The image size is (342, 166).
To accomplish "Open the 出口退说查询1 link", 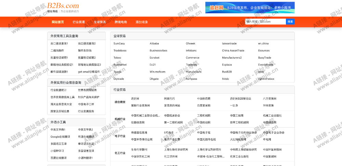I will pyautogui.click(x=59, y=43).
